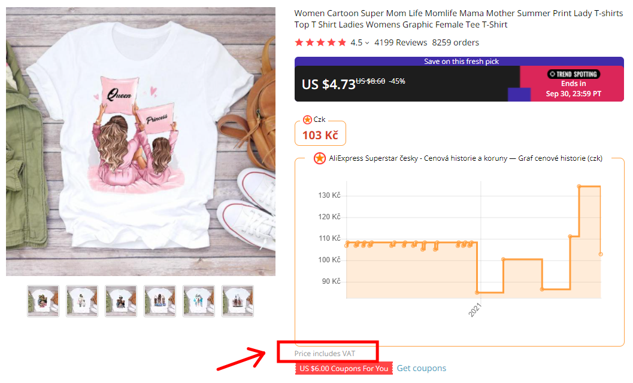Click the rightmost data point marker on the price chart
Image resolution: width=633 pixels, height=383 pixels.
pos(600,254)
